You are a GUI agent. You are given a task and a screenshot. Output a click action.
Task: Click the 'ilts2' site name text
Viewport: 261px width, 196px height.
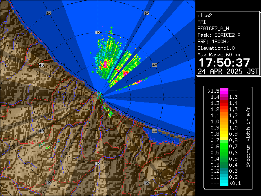pyautogui.click(x=205, y=16)
